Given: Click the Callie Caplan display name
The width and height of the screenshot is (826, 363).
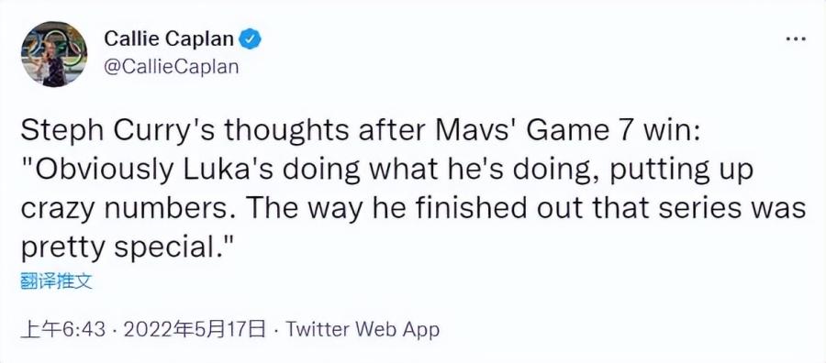Looking at the screenshot, I should (x=169, y=38).
